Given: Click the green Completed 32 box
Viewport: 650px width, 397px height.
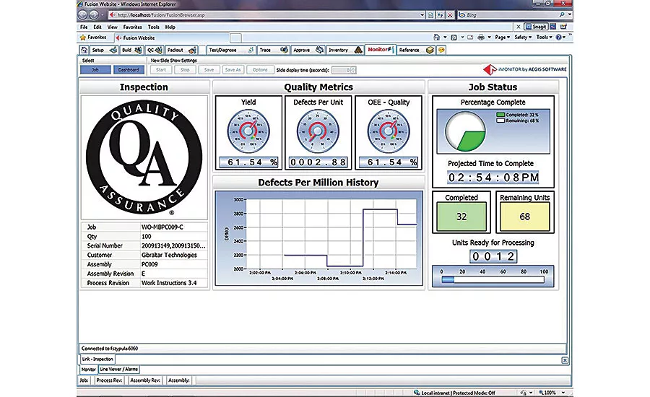Looking at the screenshot, I should click(x=461, y=217).
